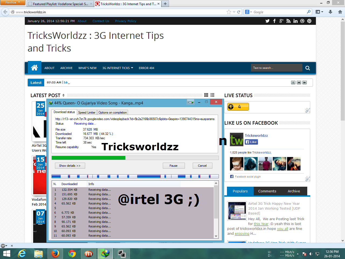Show hidden system tray icons

[x=298, y=254]
